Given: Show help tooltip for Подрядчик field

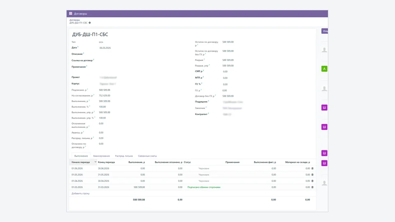Looking at the screenshot, I should pos(209,101).
